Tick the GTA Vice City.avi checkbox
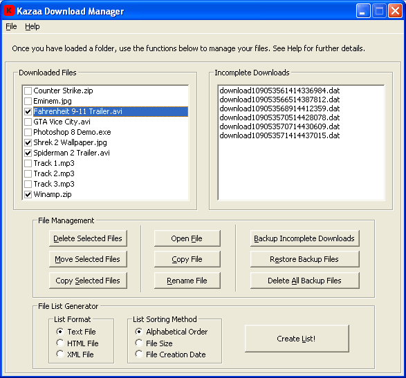This screenshot has width=406, height=378. point(28,122)
